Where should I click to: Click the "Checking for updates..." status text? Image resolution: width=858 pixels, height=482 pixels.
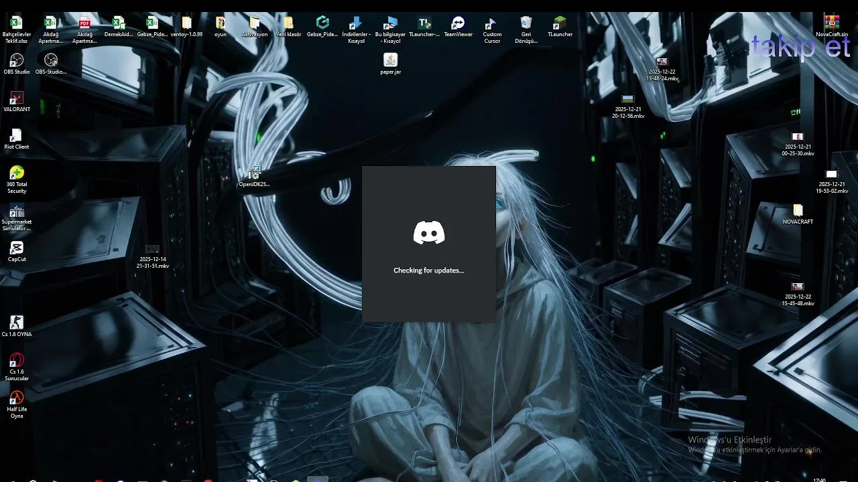click(x=429, y=270)
